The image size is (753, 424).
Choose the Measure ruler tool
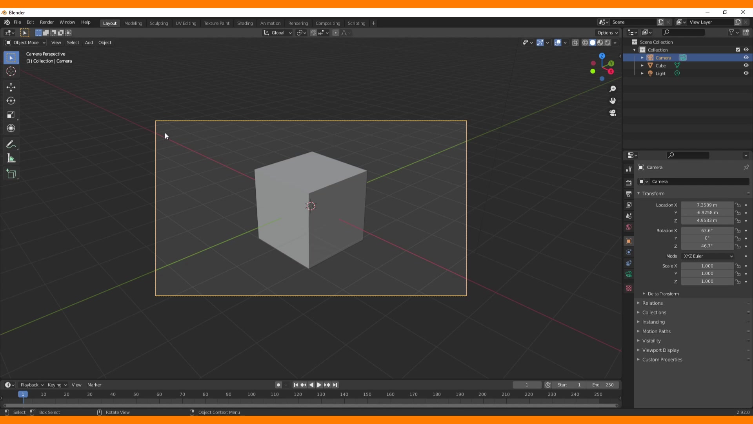click(x=11, y=159)
